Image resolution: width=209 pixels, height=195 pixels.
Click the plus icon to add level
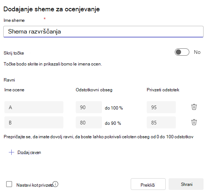(x=11, y=152)
